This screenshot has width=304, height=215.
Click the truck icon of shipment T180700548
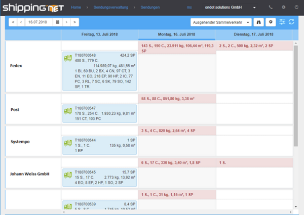point(67,58)
